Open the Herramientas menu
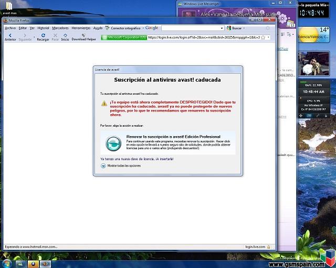 click(81, 28)
